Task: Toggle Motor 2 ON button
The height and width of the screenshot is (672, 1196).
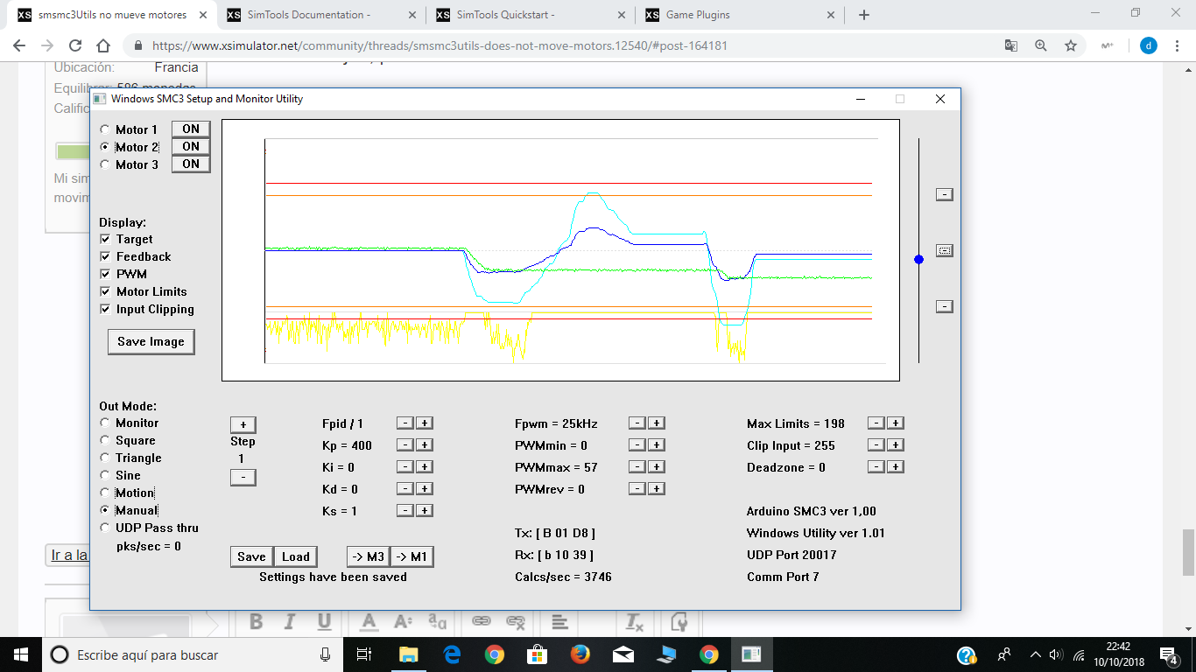Action: [191, 147]
